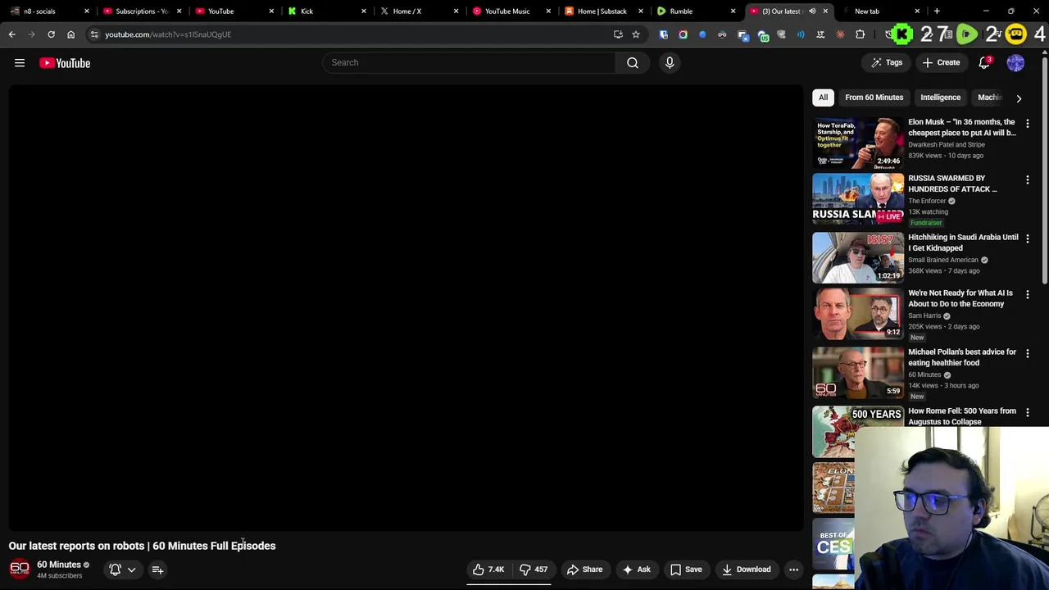Toggle the subscription notification bell

click(x=116, y=570)
